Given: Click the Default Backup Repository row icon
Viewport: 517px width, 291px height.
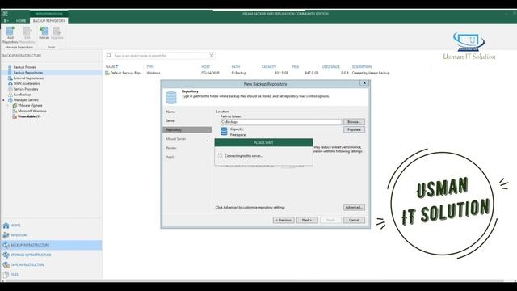Looking at the screenshot, I should coord(107,73).
